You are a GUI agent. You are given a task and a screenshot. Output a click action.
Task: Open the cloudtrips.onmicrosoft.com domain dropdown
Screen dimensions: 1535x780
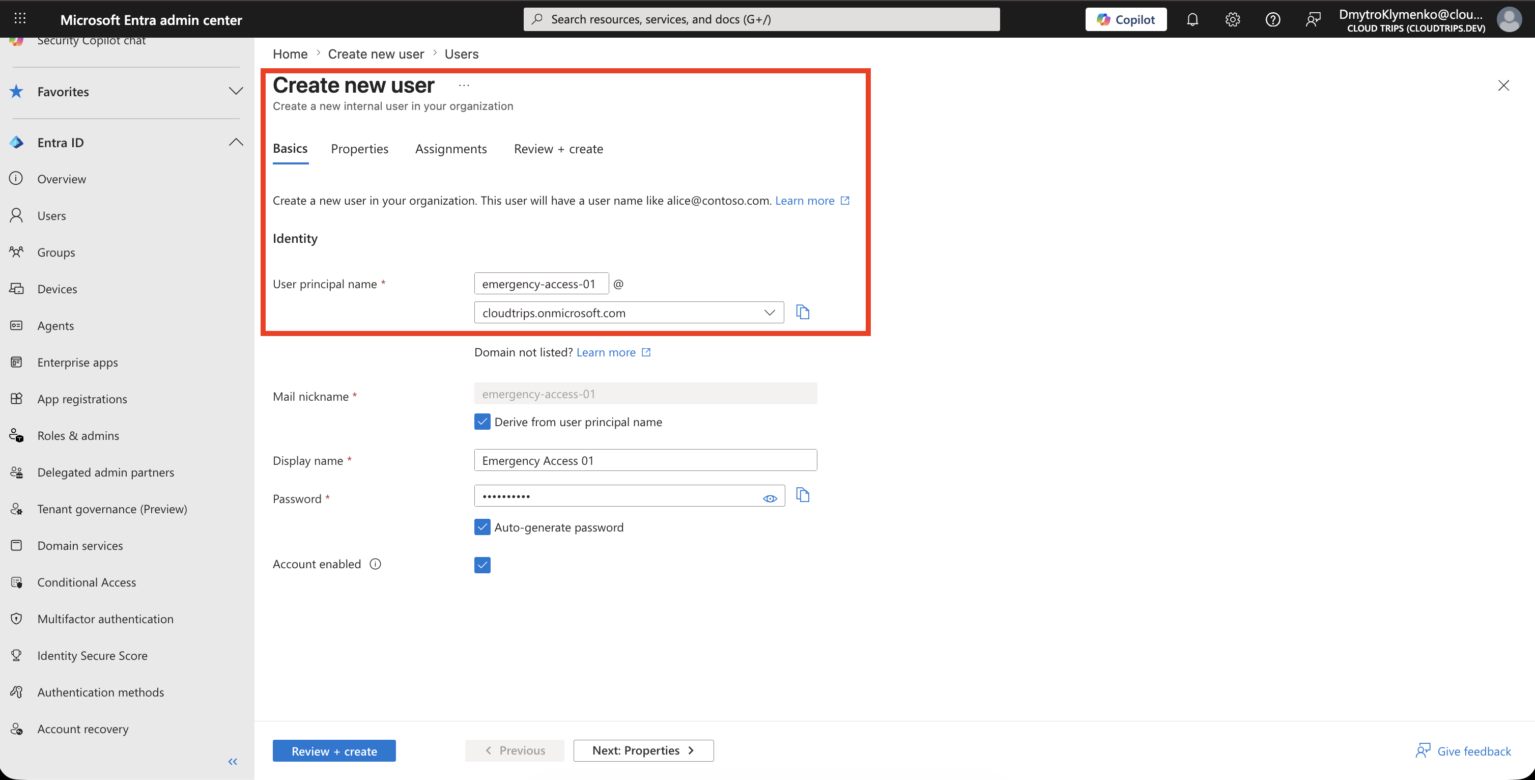pos(629,313)
